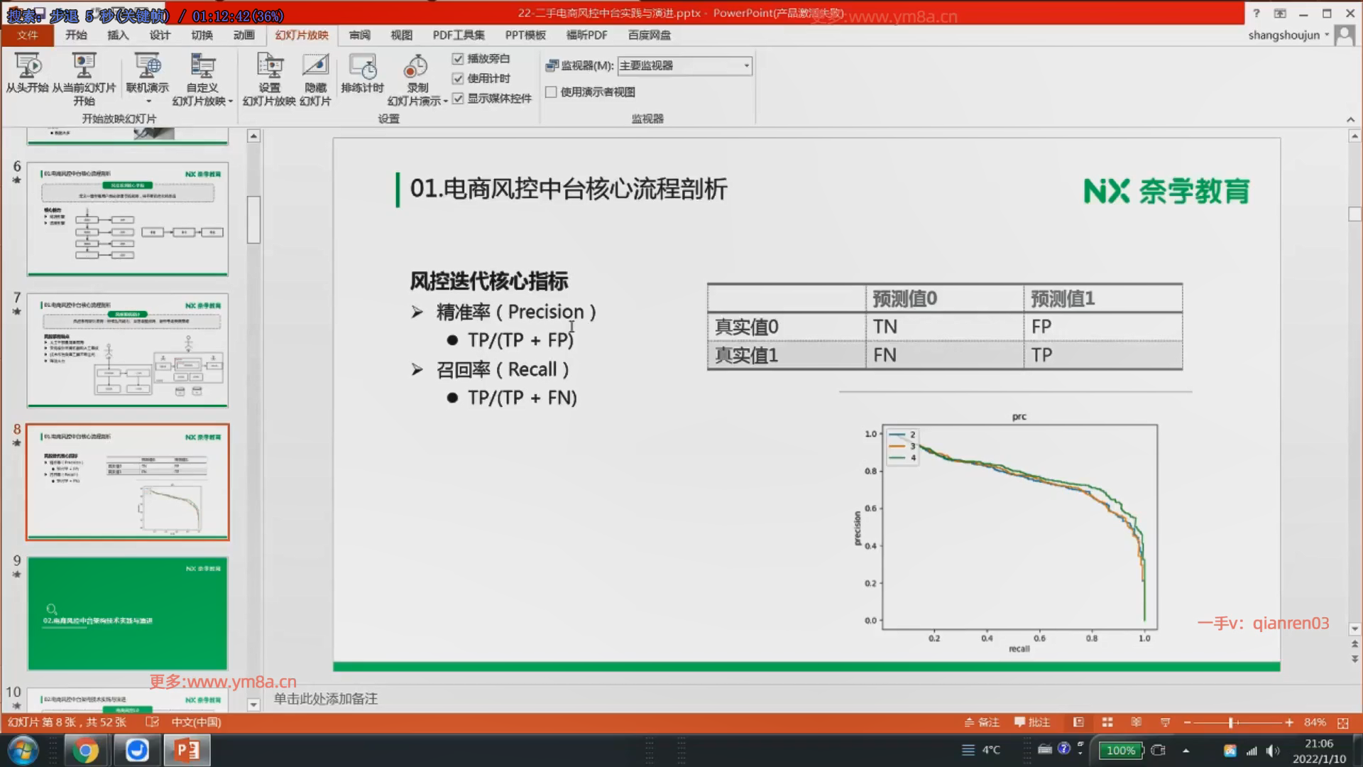This screenshot has width=1363, height=767.
Task: Open the Monitor selection dropdown
Action: tap(746, 66)
